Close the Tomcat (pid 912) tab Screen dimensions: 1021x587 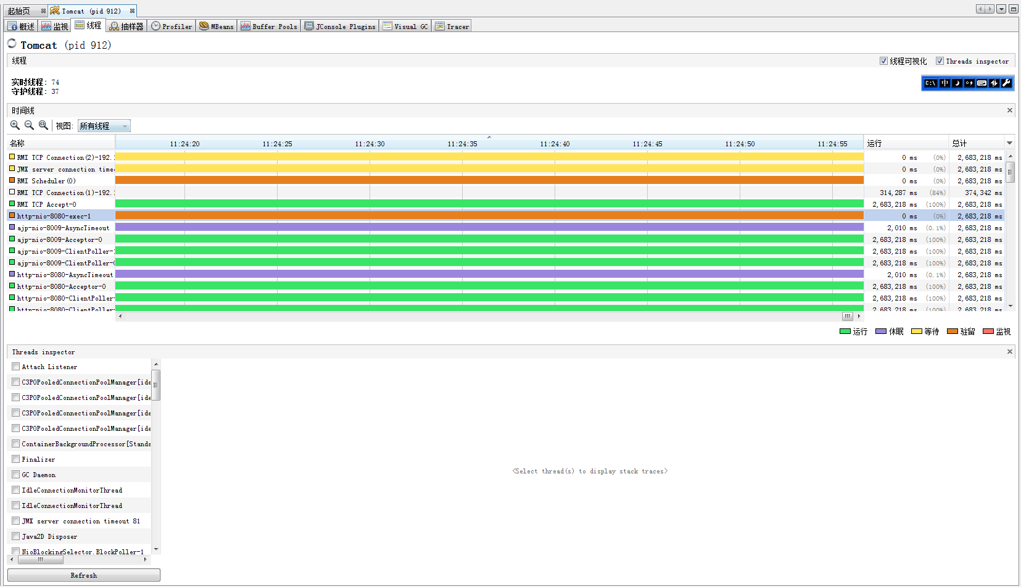coord(132,11)
